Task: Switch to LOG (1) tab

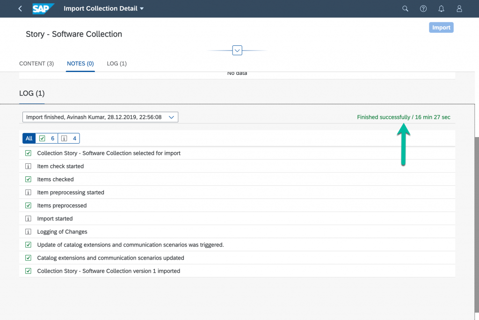Action: point(116,64)
